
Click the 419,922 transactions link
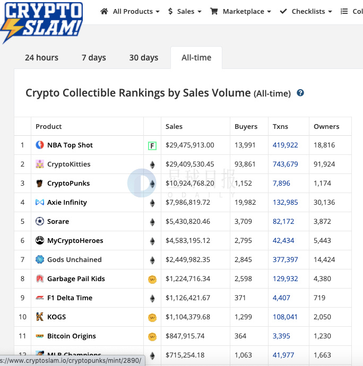click(x=286, y=145)
